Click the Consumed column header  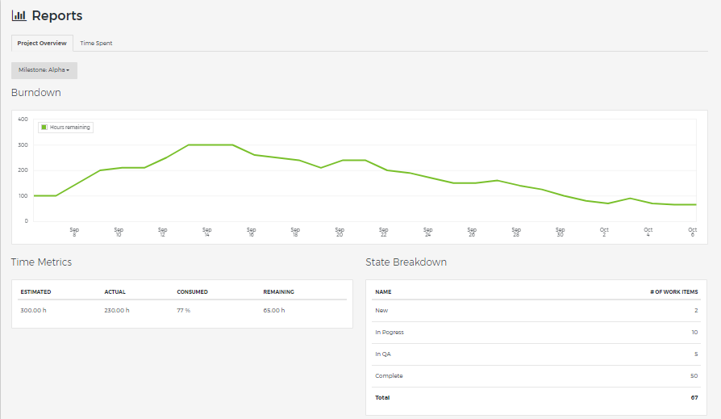click(192, 291)
